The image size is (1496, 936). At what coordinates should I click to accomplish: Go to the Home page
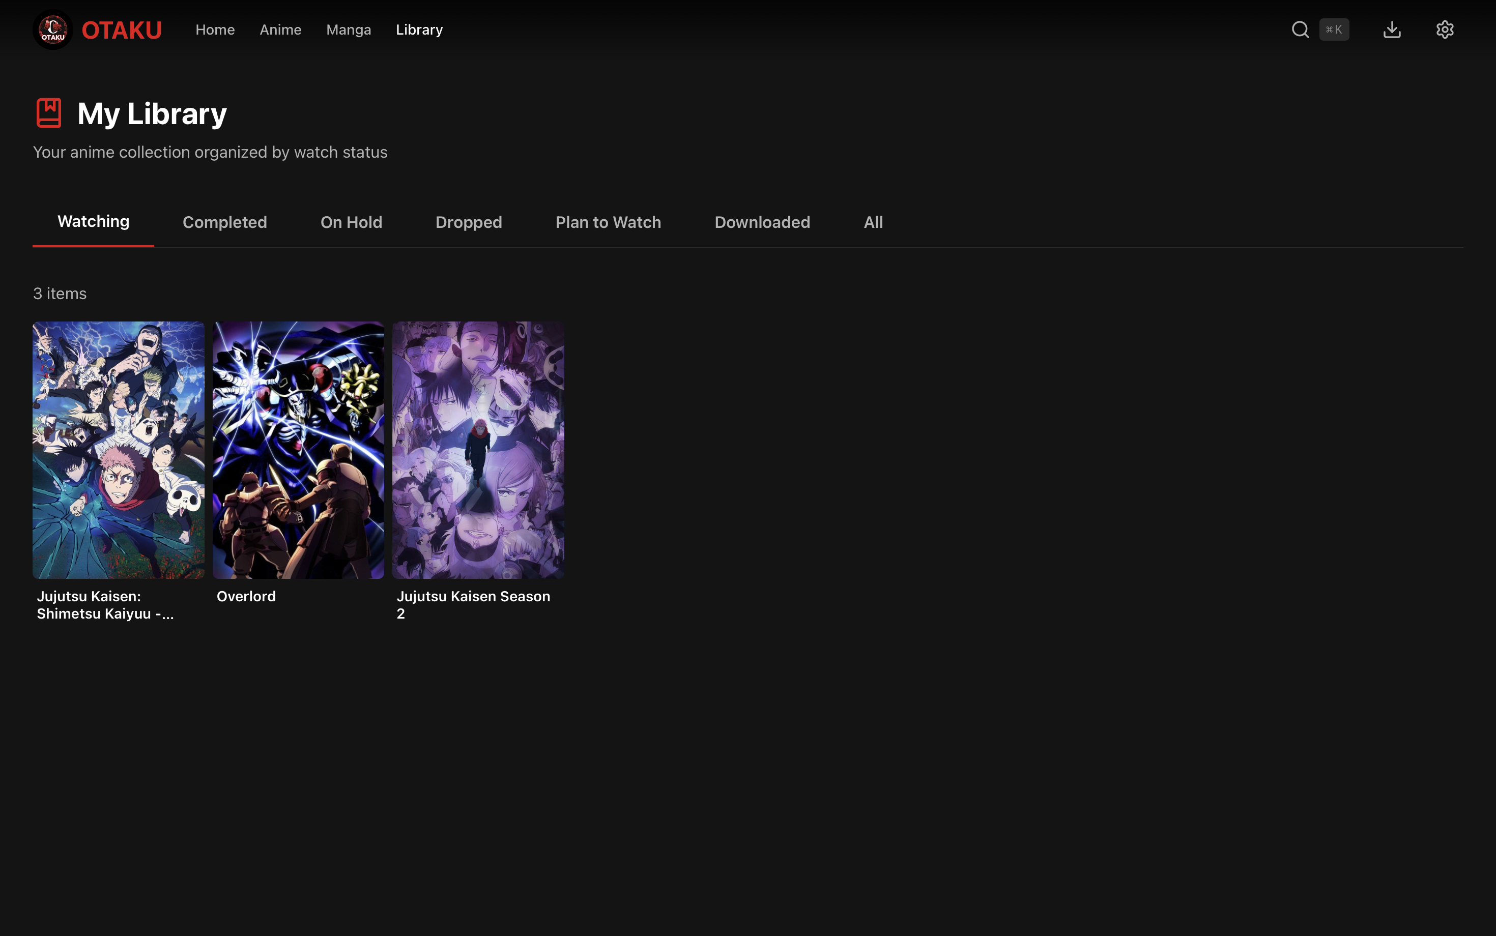[215, 30]
